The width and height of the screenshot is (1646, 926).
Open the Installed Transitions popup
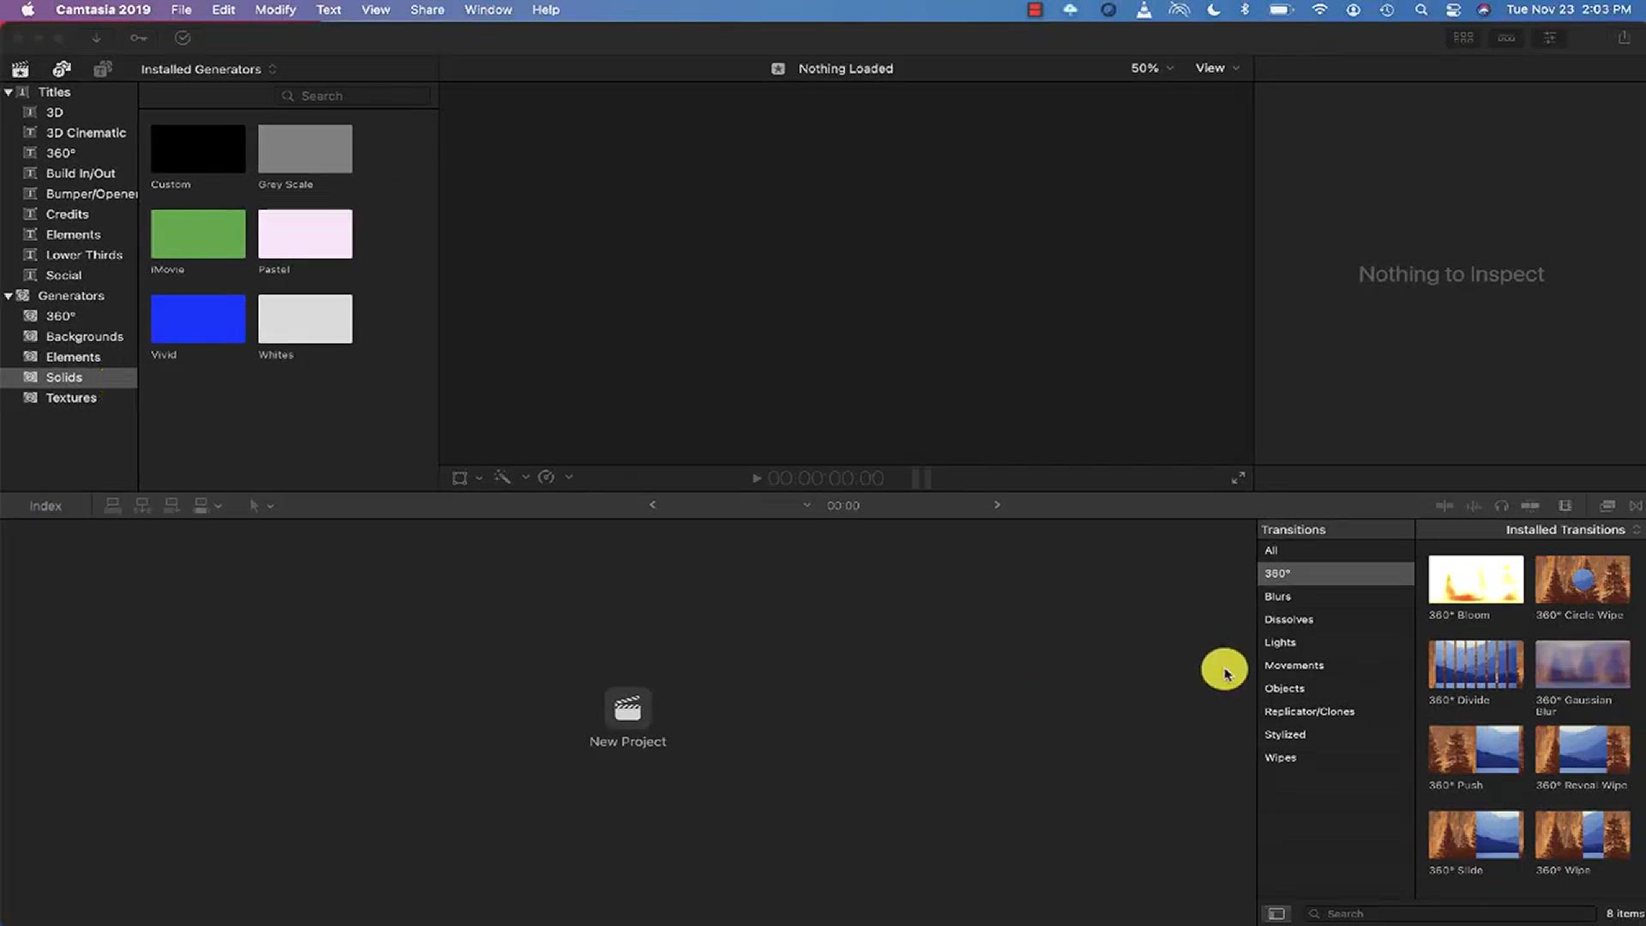click(x=1572, y=530)
